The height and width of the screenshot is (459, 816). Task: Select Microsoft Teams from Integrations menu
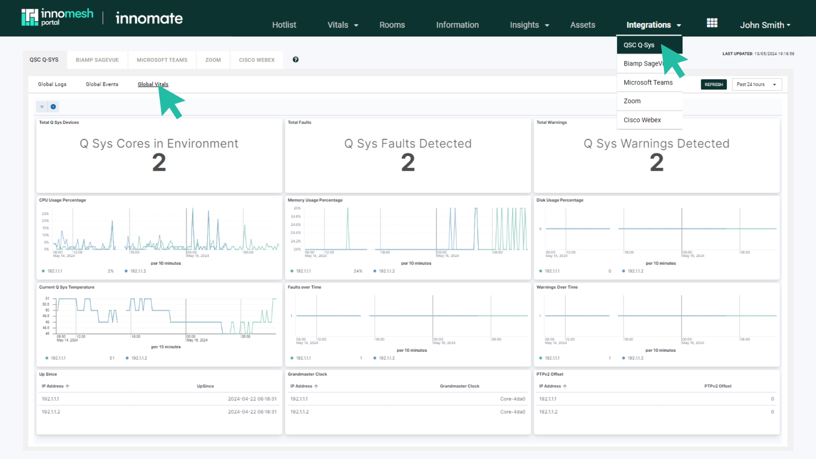(x=649, y=82)
